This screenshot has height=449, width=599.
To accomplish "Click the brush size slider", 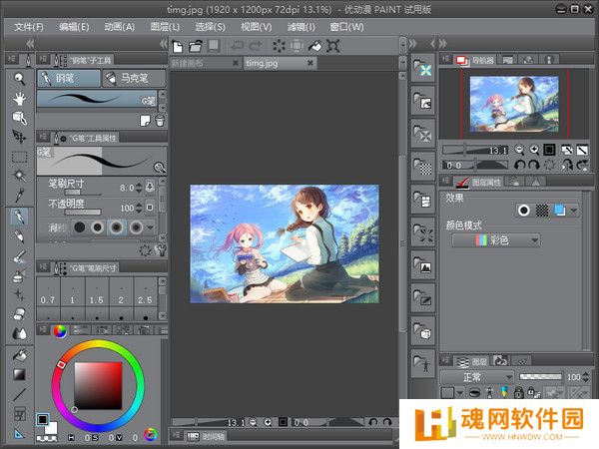I will 83,193.
